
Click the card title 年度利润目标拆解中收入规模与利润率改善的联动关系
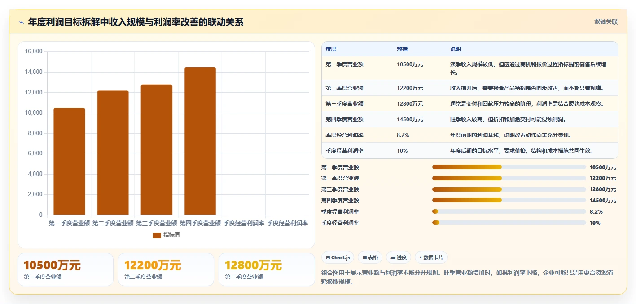pos(136,22)
